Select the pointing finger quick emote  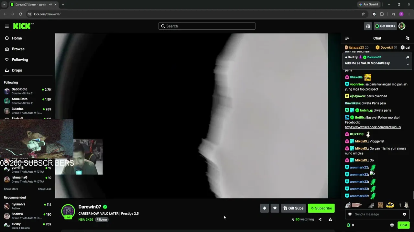pos(357,205)
